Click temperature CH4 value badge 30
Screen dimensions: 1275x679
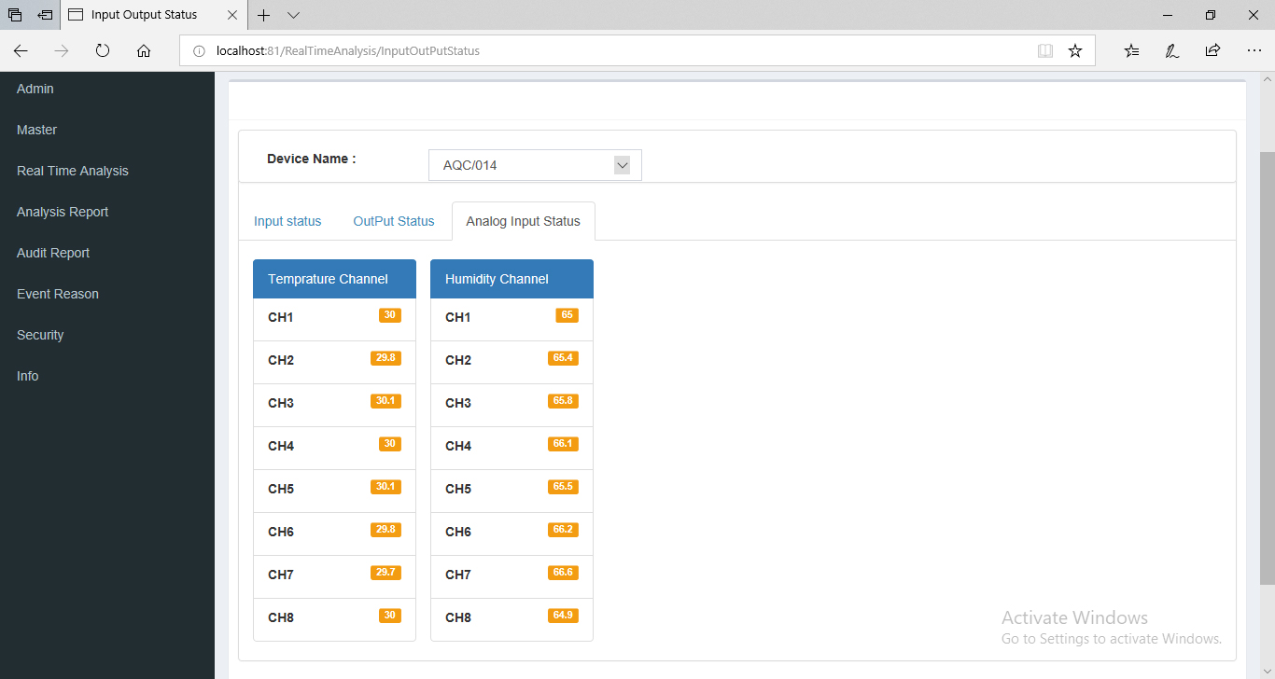point(390,444)
